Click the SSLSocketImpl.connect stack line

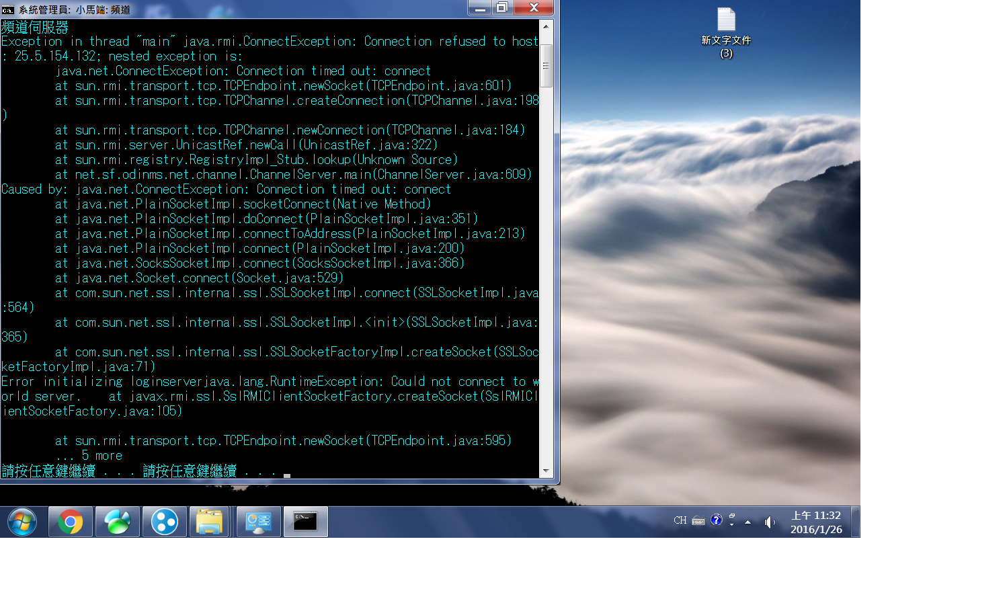click(297, 293)
